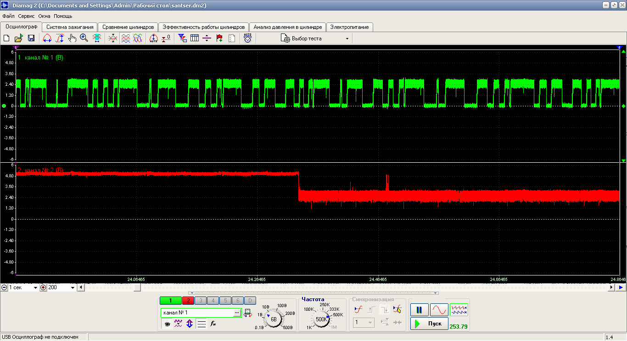The image size is (627, 341).
Task: Switch to the Сравнение цилиндров tab
Action: pyautogui.click(x=128, y=27)
